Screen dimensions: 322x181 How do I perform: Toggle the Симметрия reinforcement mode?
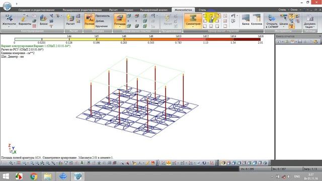point(193,21)
